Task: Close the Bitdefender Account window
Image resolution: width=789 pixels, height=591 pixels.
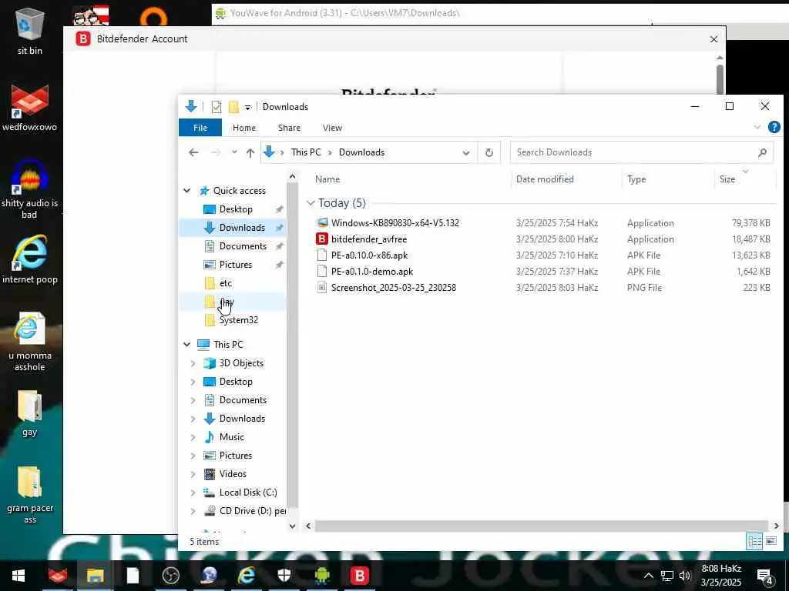Action: pyautogui.click(x=713, y=39)
